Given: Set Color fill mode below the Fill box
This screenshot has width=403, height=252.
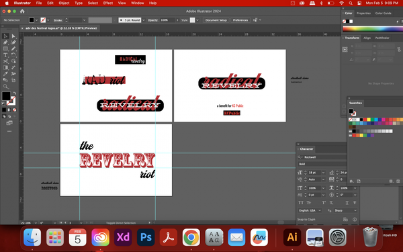Looking at the screenshot, I should 4,110.
